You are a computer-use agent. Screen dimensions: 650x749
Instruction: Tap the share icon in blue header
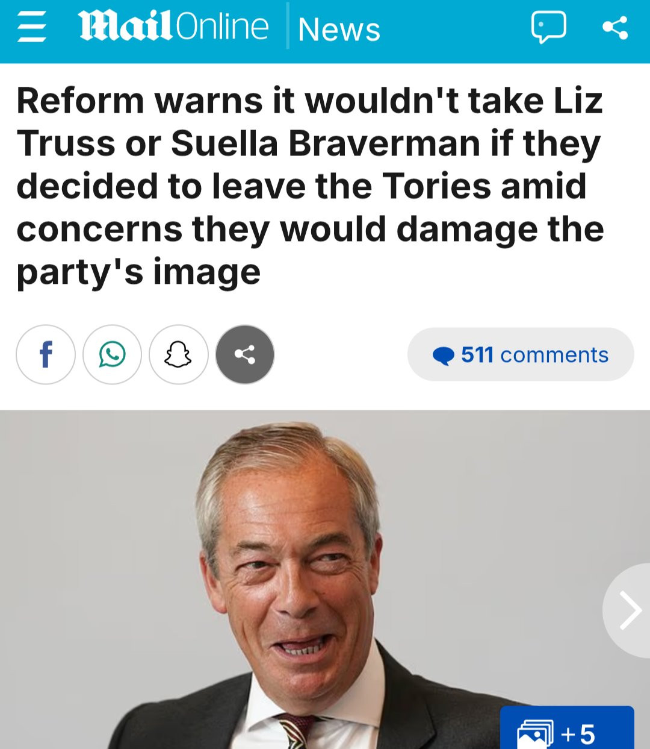coord(615,28)
